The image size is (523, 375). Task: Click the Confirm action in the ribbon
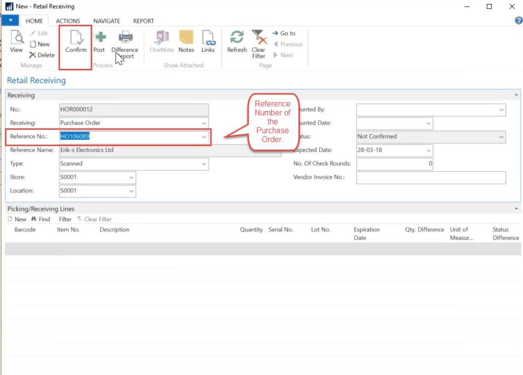coord(75,43)
